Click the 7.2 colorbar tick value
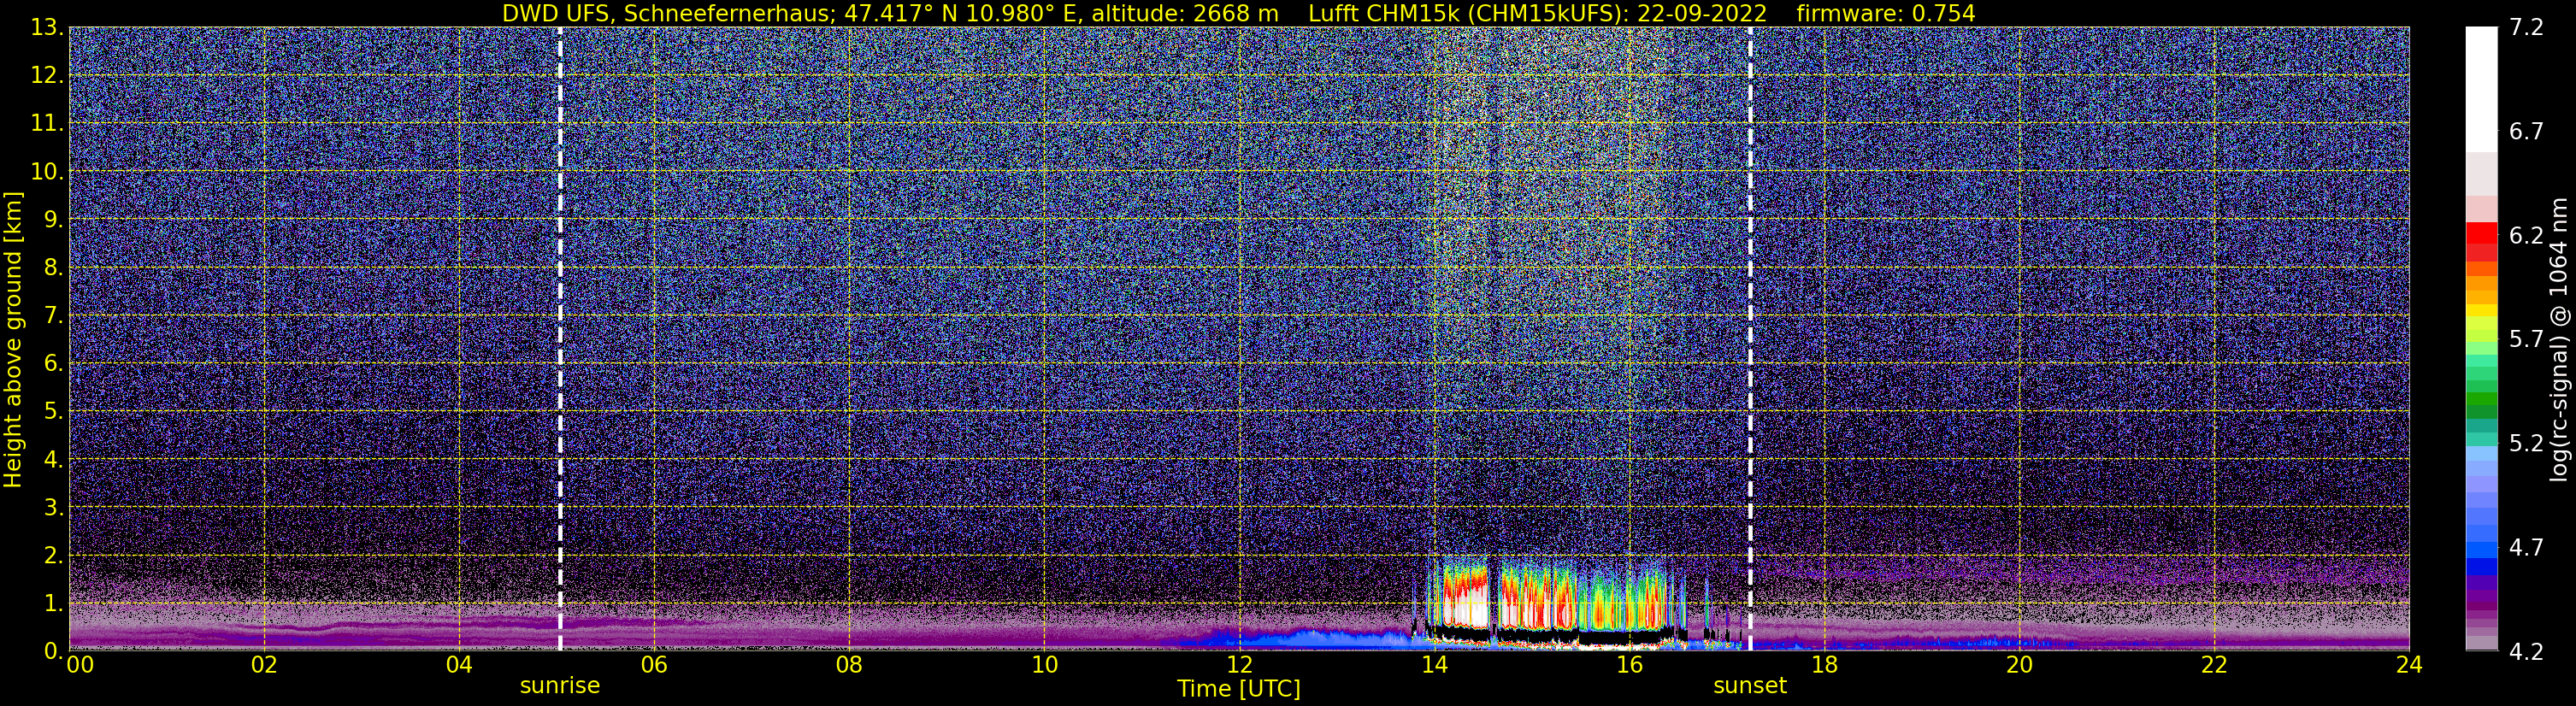The width and height of the screenshot is (2576, 706). pyautogui.click(x=2527, y=27)
